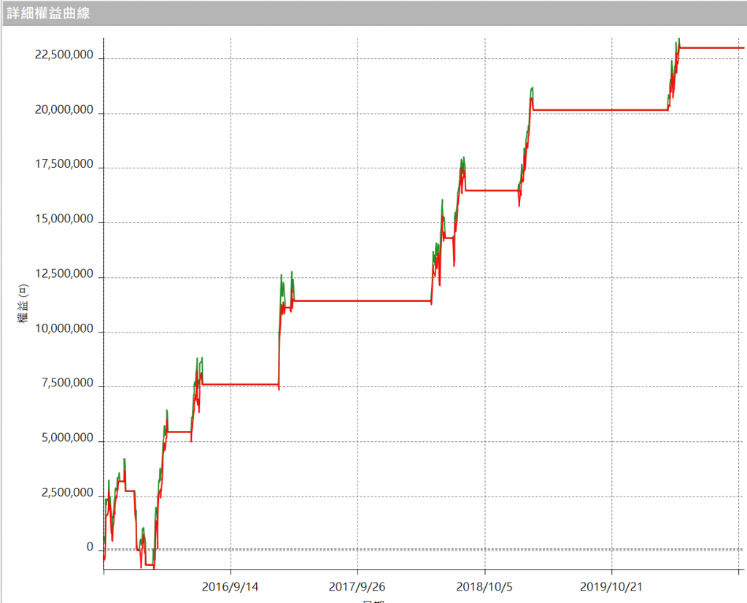747x603 pixels.
Task: Select the flat equity line crossing 2019/10/21
Action: pyautogui.click(x=611, y=110)
